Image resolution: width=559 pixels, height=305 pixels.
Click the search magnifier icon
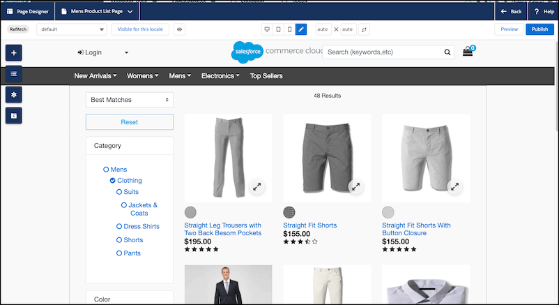(447, 52)
